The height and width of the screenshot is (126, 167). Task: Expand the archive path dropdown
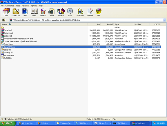[164, 20]
